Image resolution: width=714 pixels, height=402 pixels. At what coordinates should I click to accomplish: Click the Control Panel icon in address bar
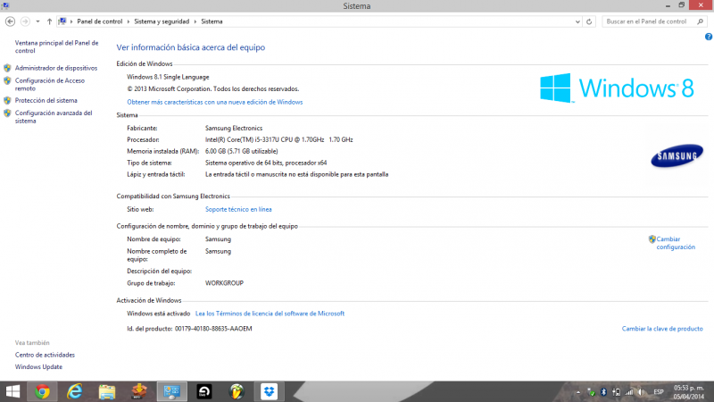pyautogui.click(x=62, y=21)
